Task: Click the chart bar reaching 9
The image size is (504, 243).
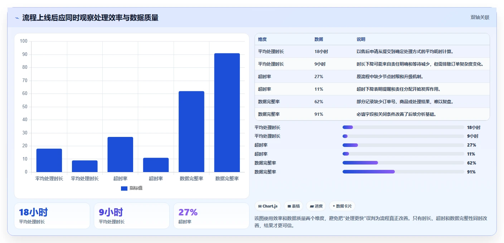Action: coord(85,166)
